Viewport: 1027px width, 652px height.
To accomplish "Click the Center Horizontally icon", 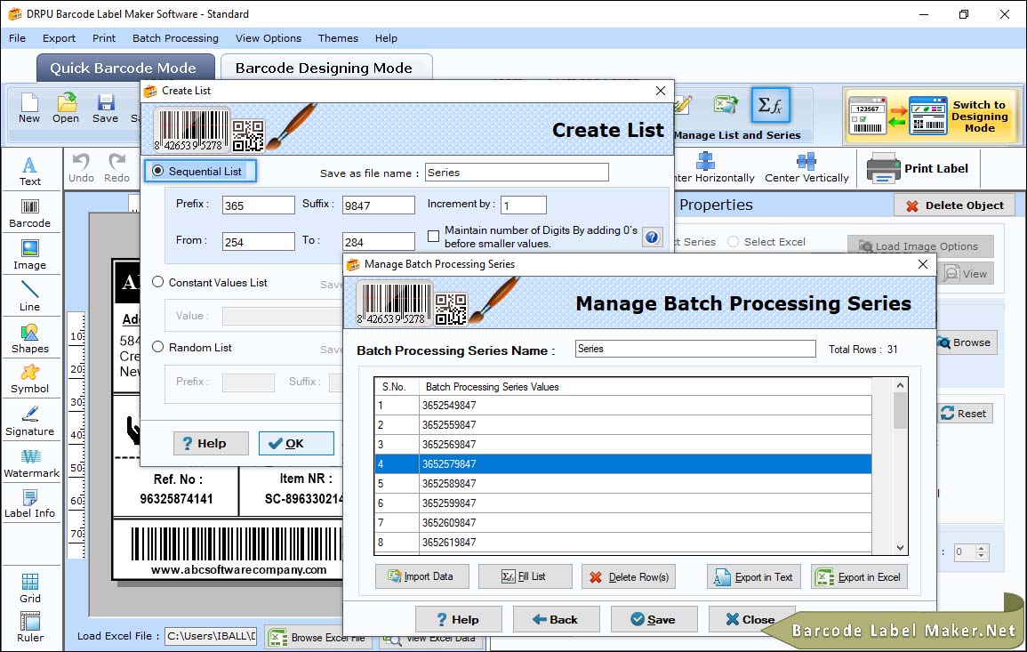I will (x=705, y=161).
